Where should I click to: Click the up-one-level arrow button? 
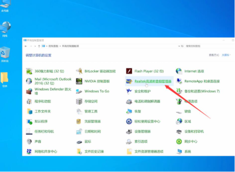[x=39, y=46]
